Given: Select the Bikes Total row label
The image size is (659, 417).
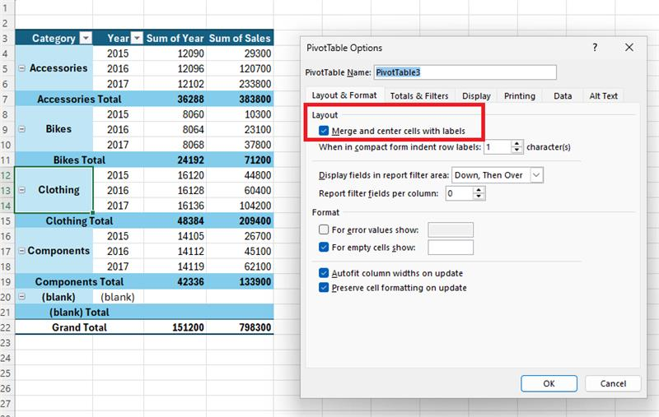Looking at the screenshot, I should click(x=79, y=160).
